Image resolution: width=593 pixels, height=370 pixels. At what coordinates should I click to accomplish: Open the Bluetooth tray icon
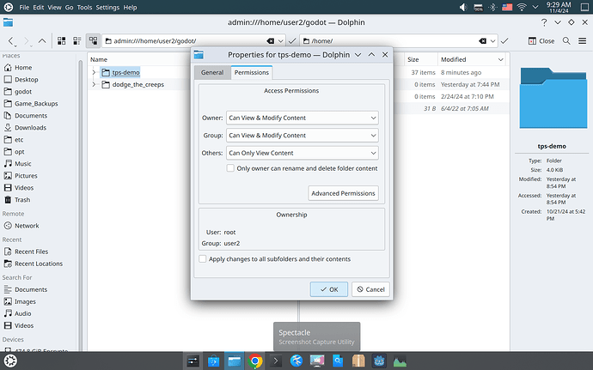[x=492, y=7]
